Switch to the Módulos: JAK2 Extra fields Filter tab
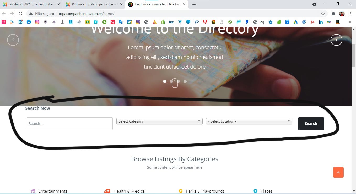The width and height of the screenshot is (356, 194). pos(31,4)
